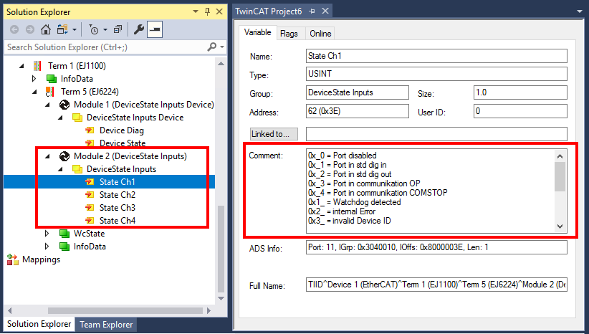Image resolution: width=589 pixels, height=334 pixels.
Task: Click the Module 1 round module icon
Action: (64, 105)
